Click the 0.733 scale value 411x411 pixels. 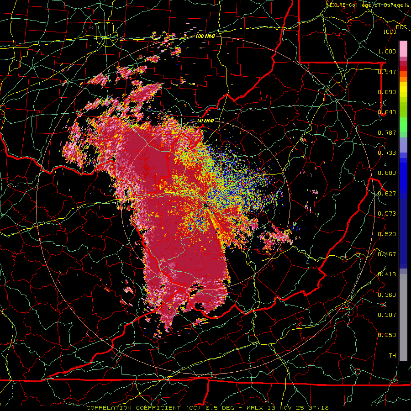(387, 153)
